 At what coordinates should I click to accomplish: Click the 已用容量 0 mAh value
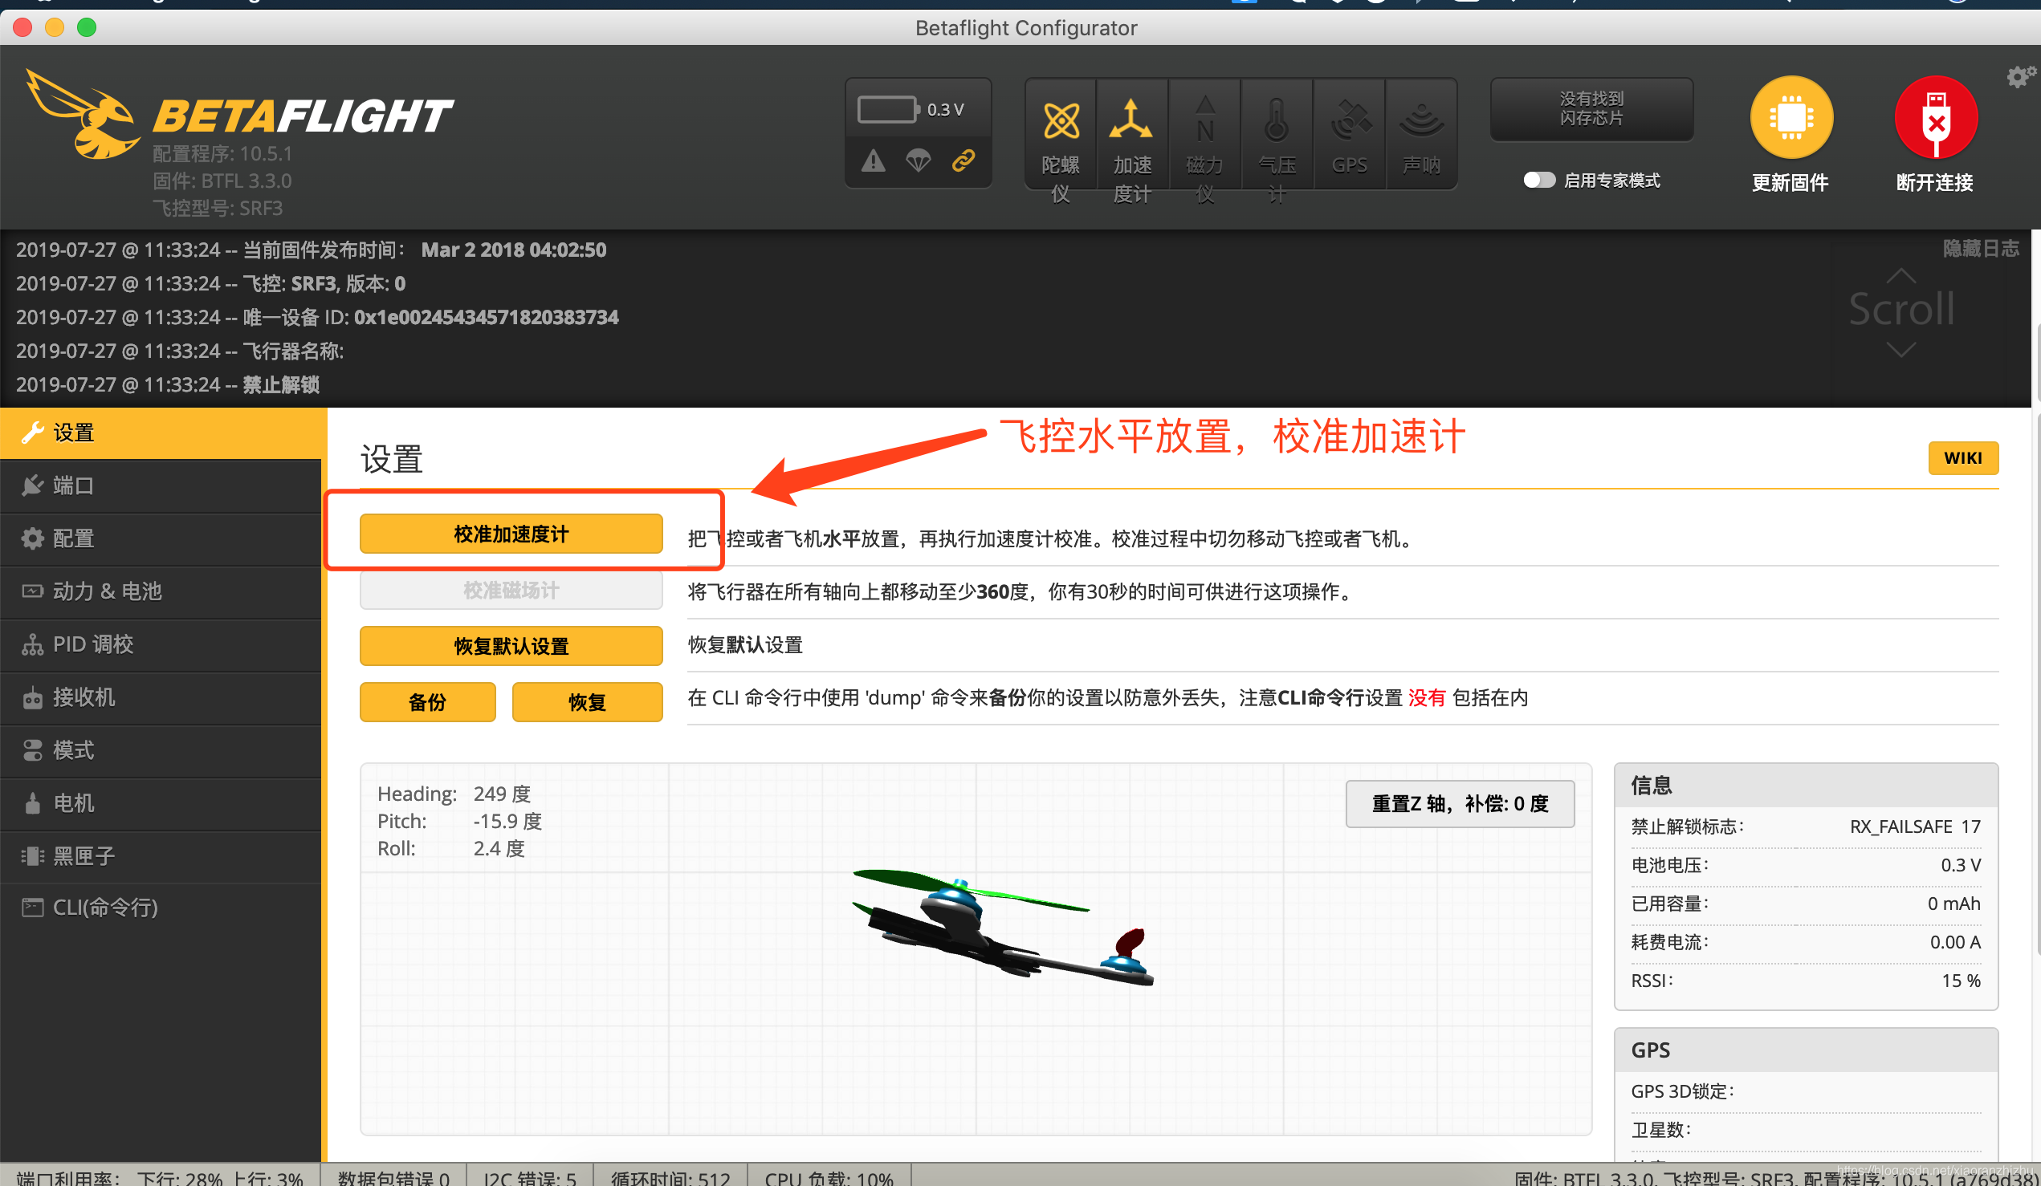tap(1953, 904)
